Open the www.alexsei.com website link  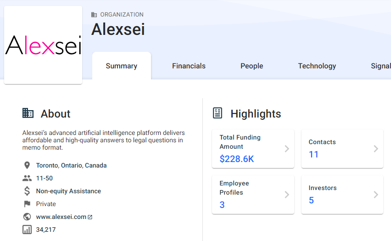tap(61, 217)
